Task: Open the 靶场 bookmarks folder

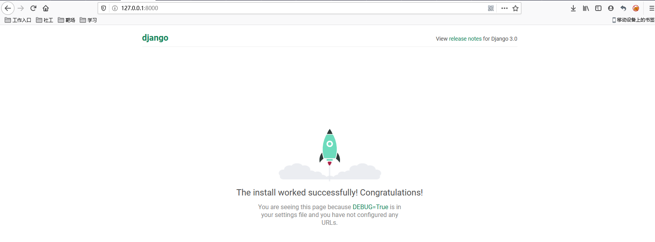Action: (x=66, y=20)
